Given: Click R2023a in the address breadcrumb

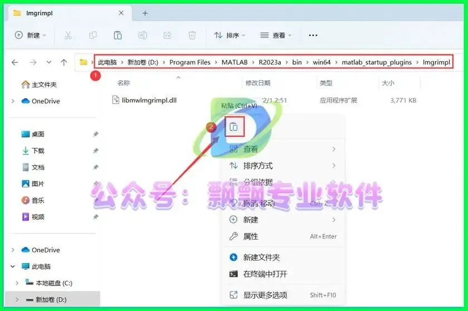Looking at the screenshot, I should point(270,62).
